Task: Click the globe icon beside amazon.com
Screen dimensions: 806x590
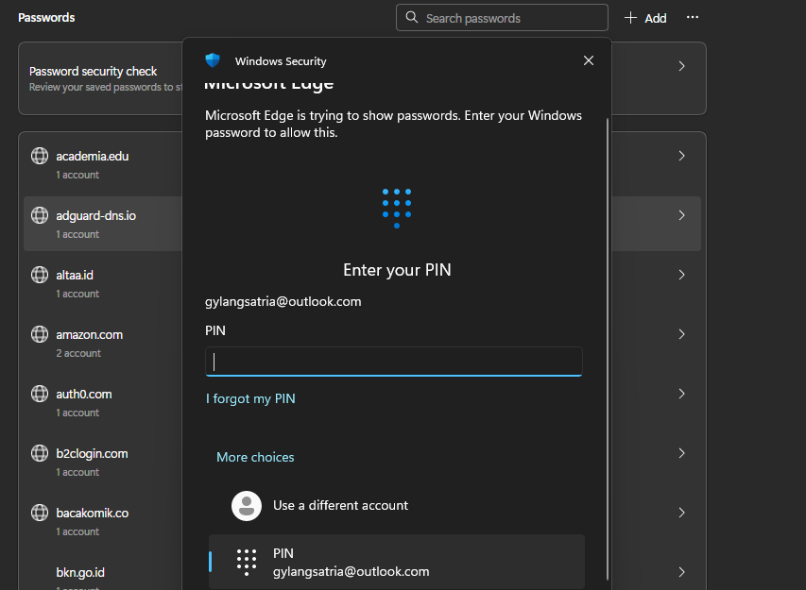Action: pyautogui.click(x=40, y=335)
